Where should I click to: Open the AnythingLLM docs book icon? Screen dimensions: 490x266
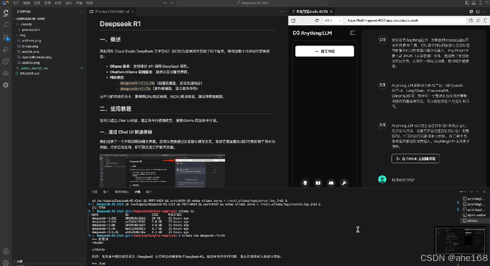(318, 183)
